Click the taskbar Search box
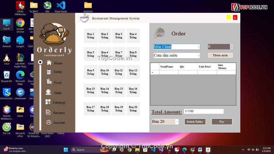The image size is (274, 154). tap(90, 150)
